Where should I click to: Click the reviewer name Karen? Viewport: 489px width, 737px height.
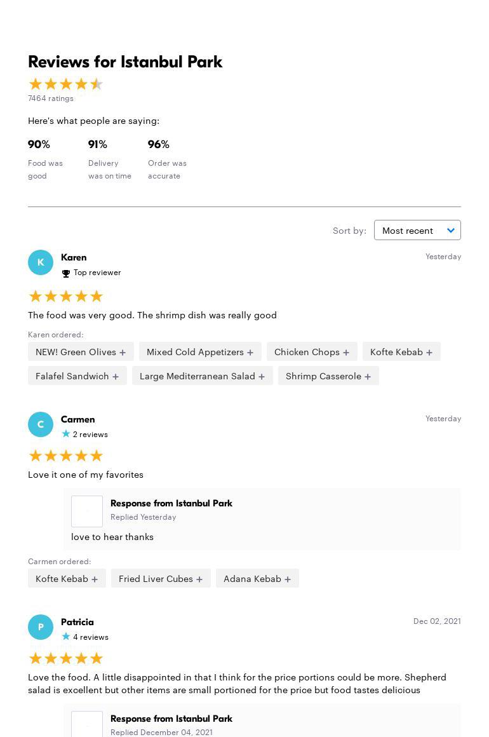(x=74, y=257)
